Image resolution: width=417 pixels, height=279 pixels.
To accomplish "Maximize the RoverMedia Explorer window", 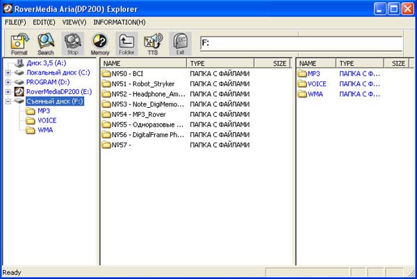I will [x=393, y=9].
